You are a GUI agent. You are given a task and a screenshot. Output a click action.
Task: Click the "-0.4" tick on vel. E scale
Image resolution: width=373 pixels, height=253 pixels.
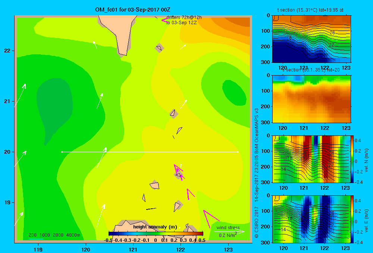click(359, 242)
